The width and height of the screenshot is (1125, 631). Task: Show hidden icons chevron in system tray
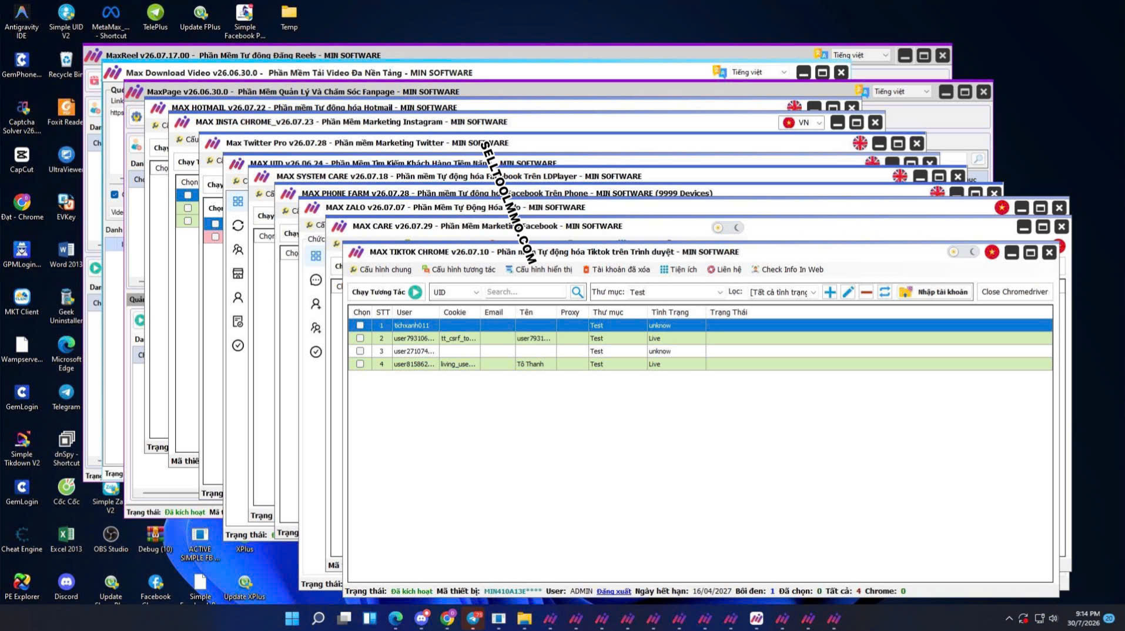tap(1009, 619)
